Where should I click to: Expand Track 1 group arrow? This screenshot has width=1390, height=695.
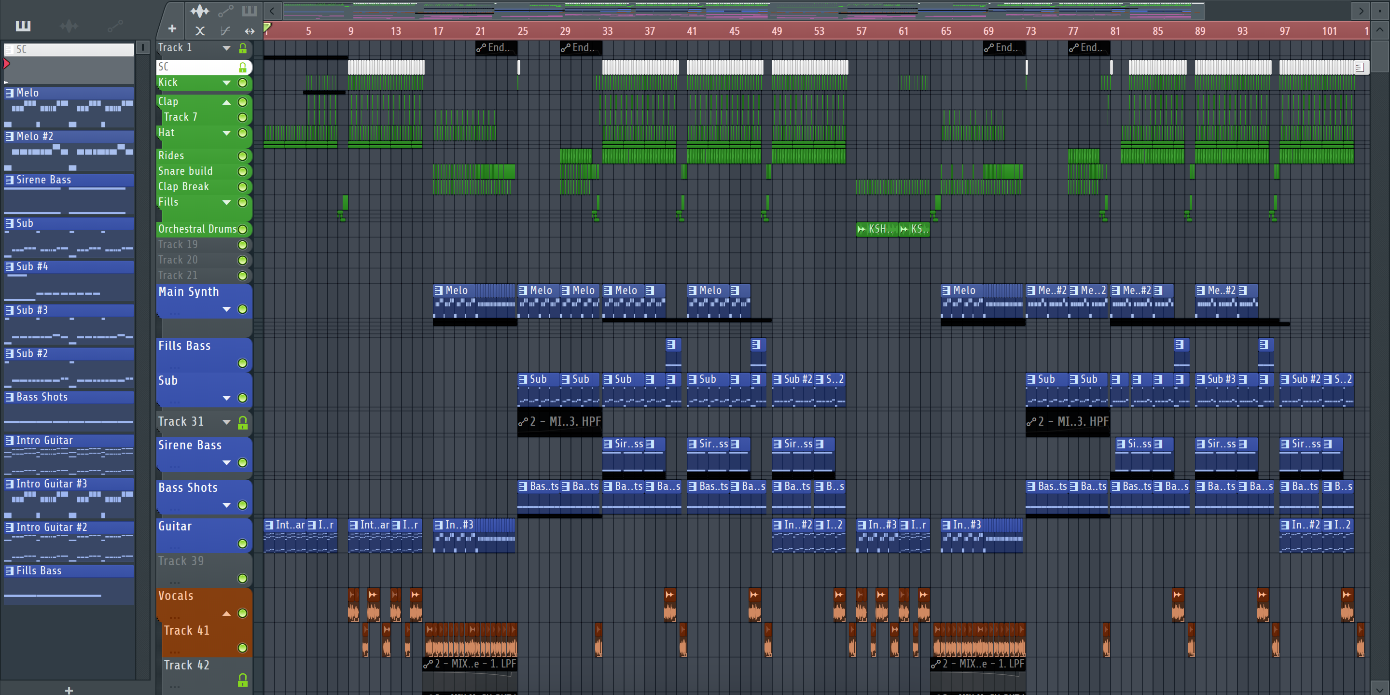click(x=227, y=48)
